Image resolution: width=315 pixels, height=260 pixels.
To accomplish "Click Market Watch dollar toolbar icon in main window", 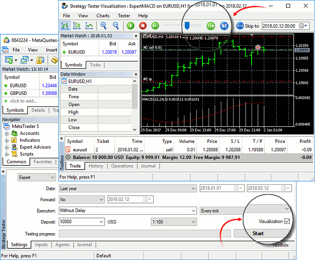I will [x=40, y=60].
